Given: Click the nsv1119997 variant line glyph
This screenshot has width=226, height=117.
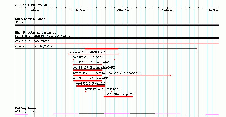Looking at the screenshot, I should 99,91.
